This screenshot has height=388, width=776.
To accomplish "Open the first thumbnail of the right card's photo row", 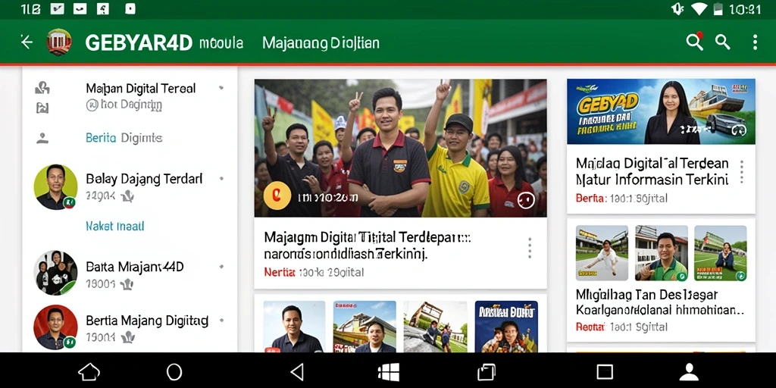I will tap(602, 253).
